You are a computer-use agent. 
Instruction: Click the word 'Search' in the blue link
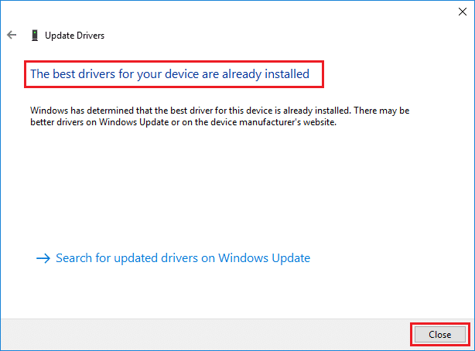click(75, 258)
